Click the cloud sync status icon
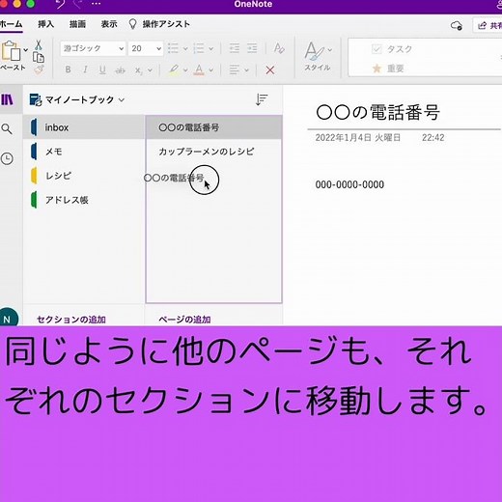The image size is (502, 502). tap(457, 25)
